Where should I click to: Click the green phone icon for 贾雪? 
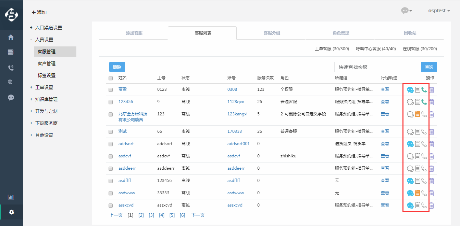(x=424, y=90)
